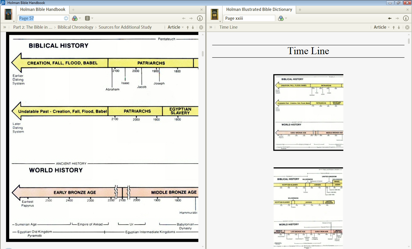The height and width of the screenshot is (249, 412).
Task: Select the 'Sources for Additional Study' breadcrumb
Action: [125, 27]
